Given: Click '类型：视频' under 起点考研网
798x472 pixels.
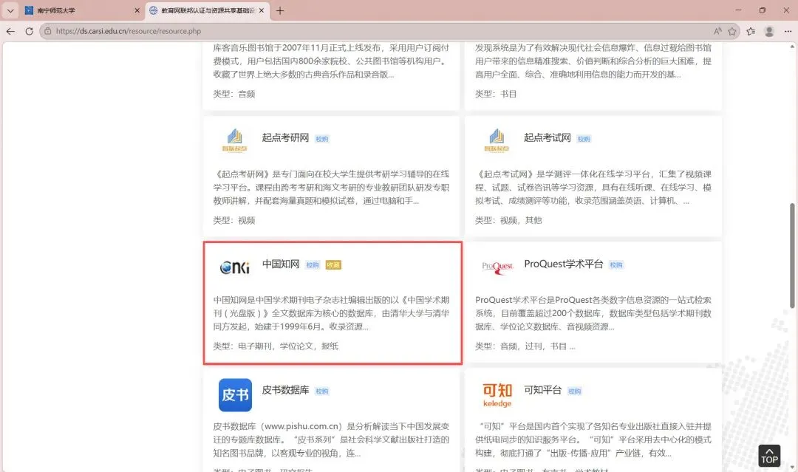Looking at the screenshot, I should point(234,220).
